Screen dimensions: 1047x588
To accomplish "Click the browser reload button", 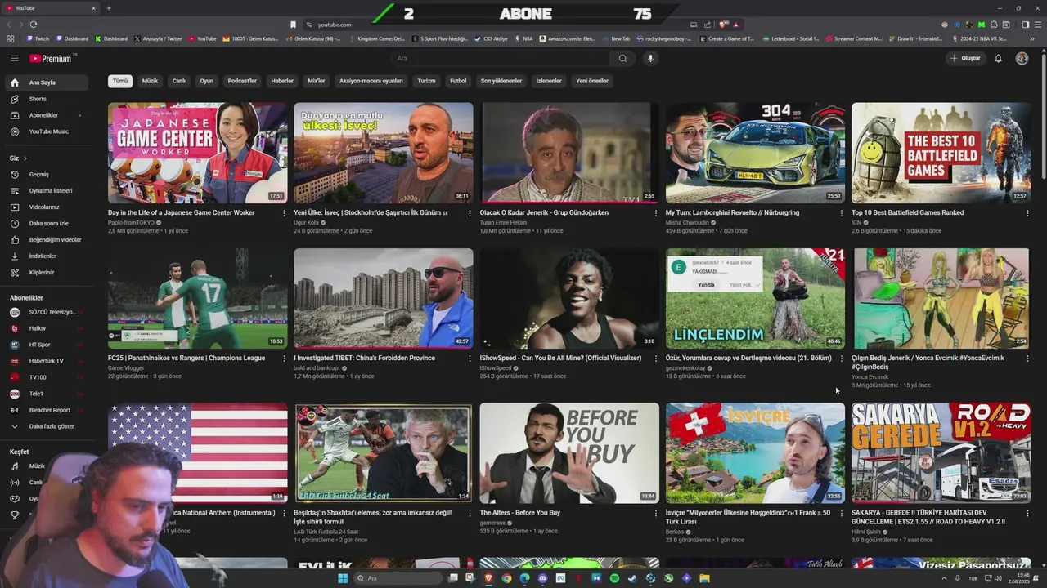I will (34, 24).
